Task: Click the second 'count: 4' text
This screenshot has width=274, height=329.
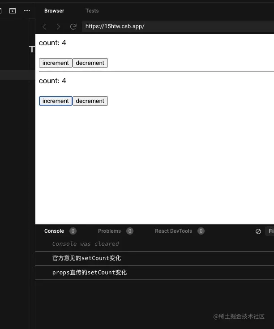Action: 52,81
